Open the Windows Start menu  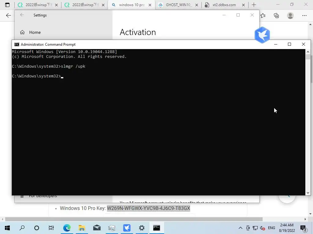7,228
